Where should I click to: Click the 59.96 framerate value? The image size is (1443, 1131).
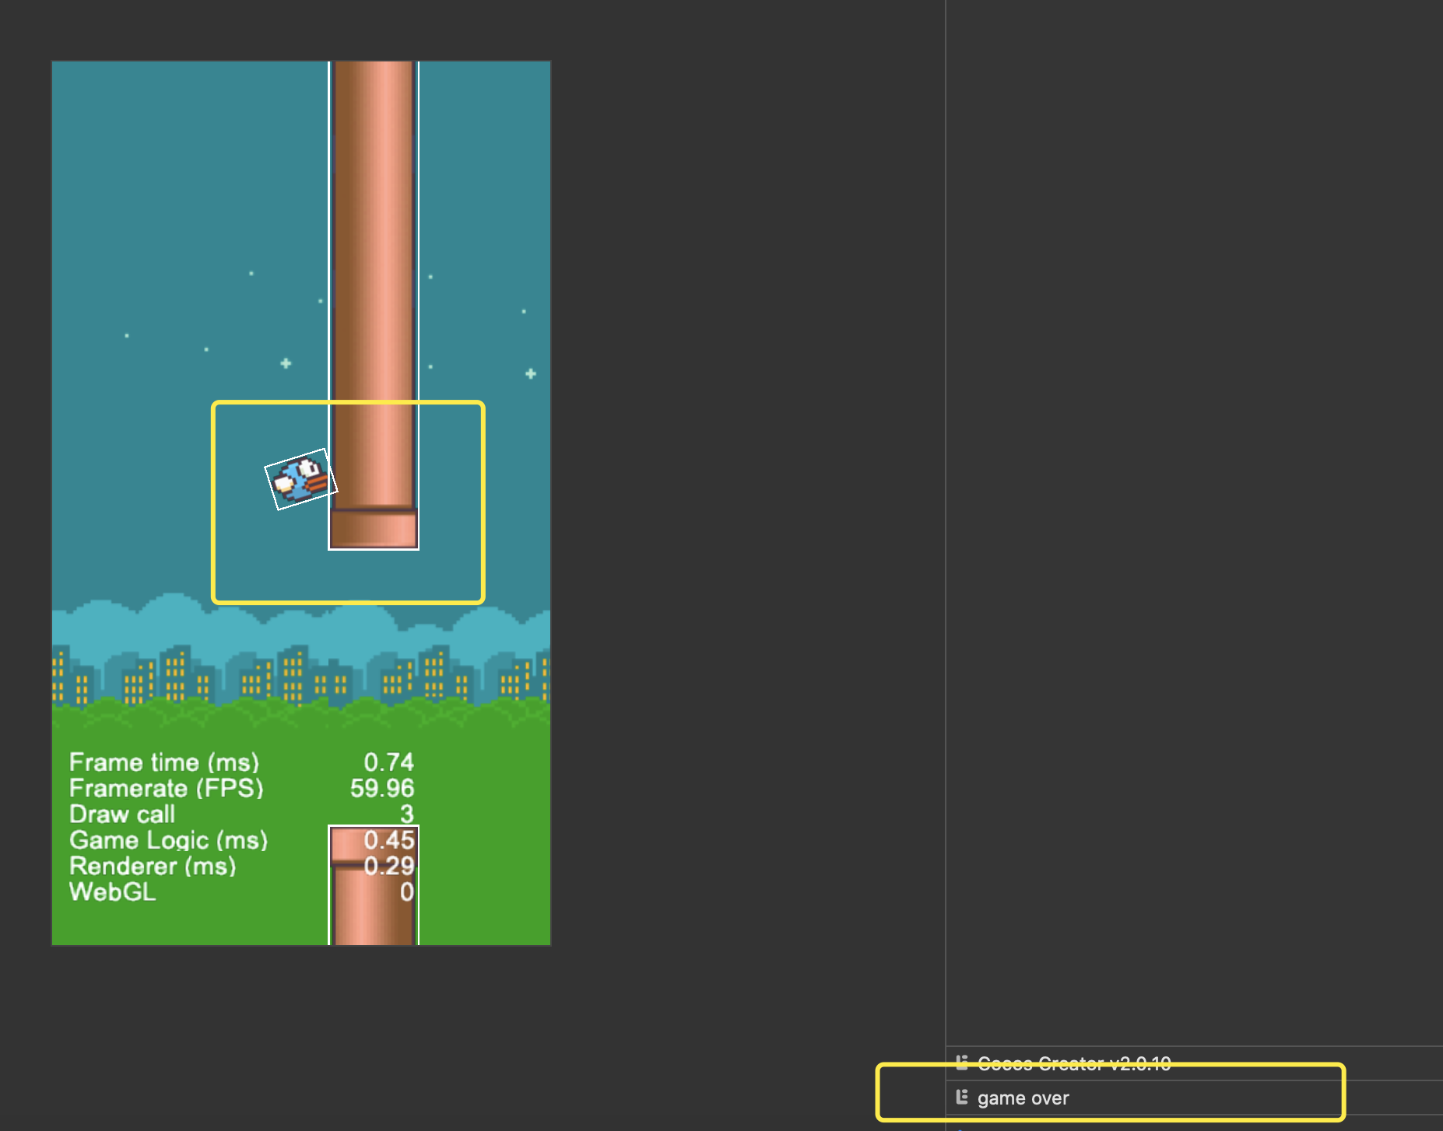click(382, 788)
